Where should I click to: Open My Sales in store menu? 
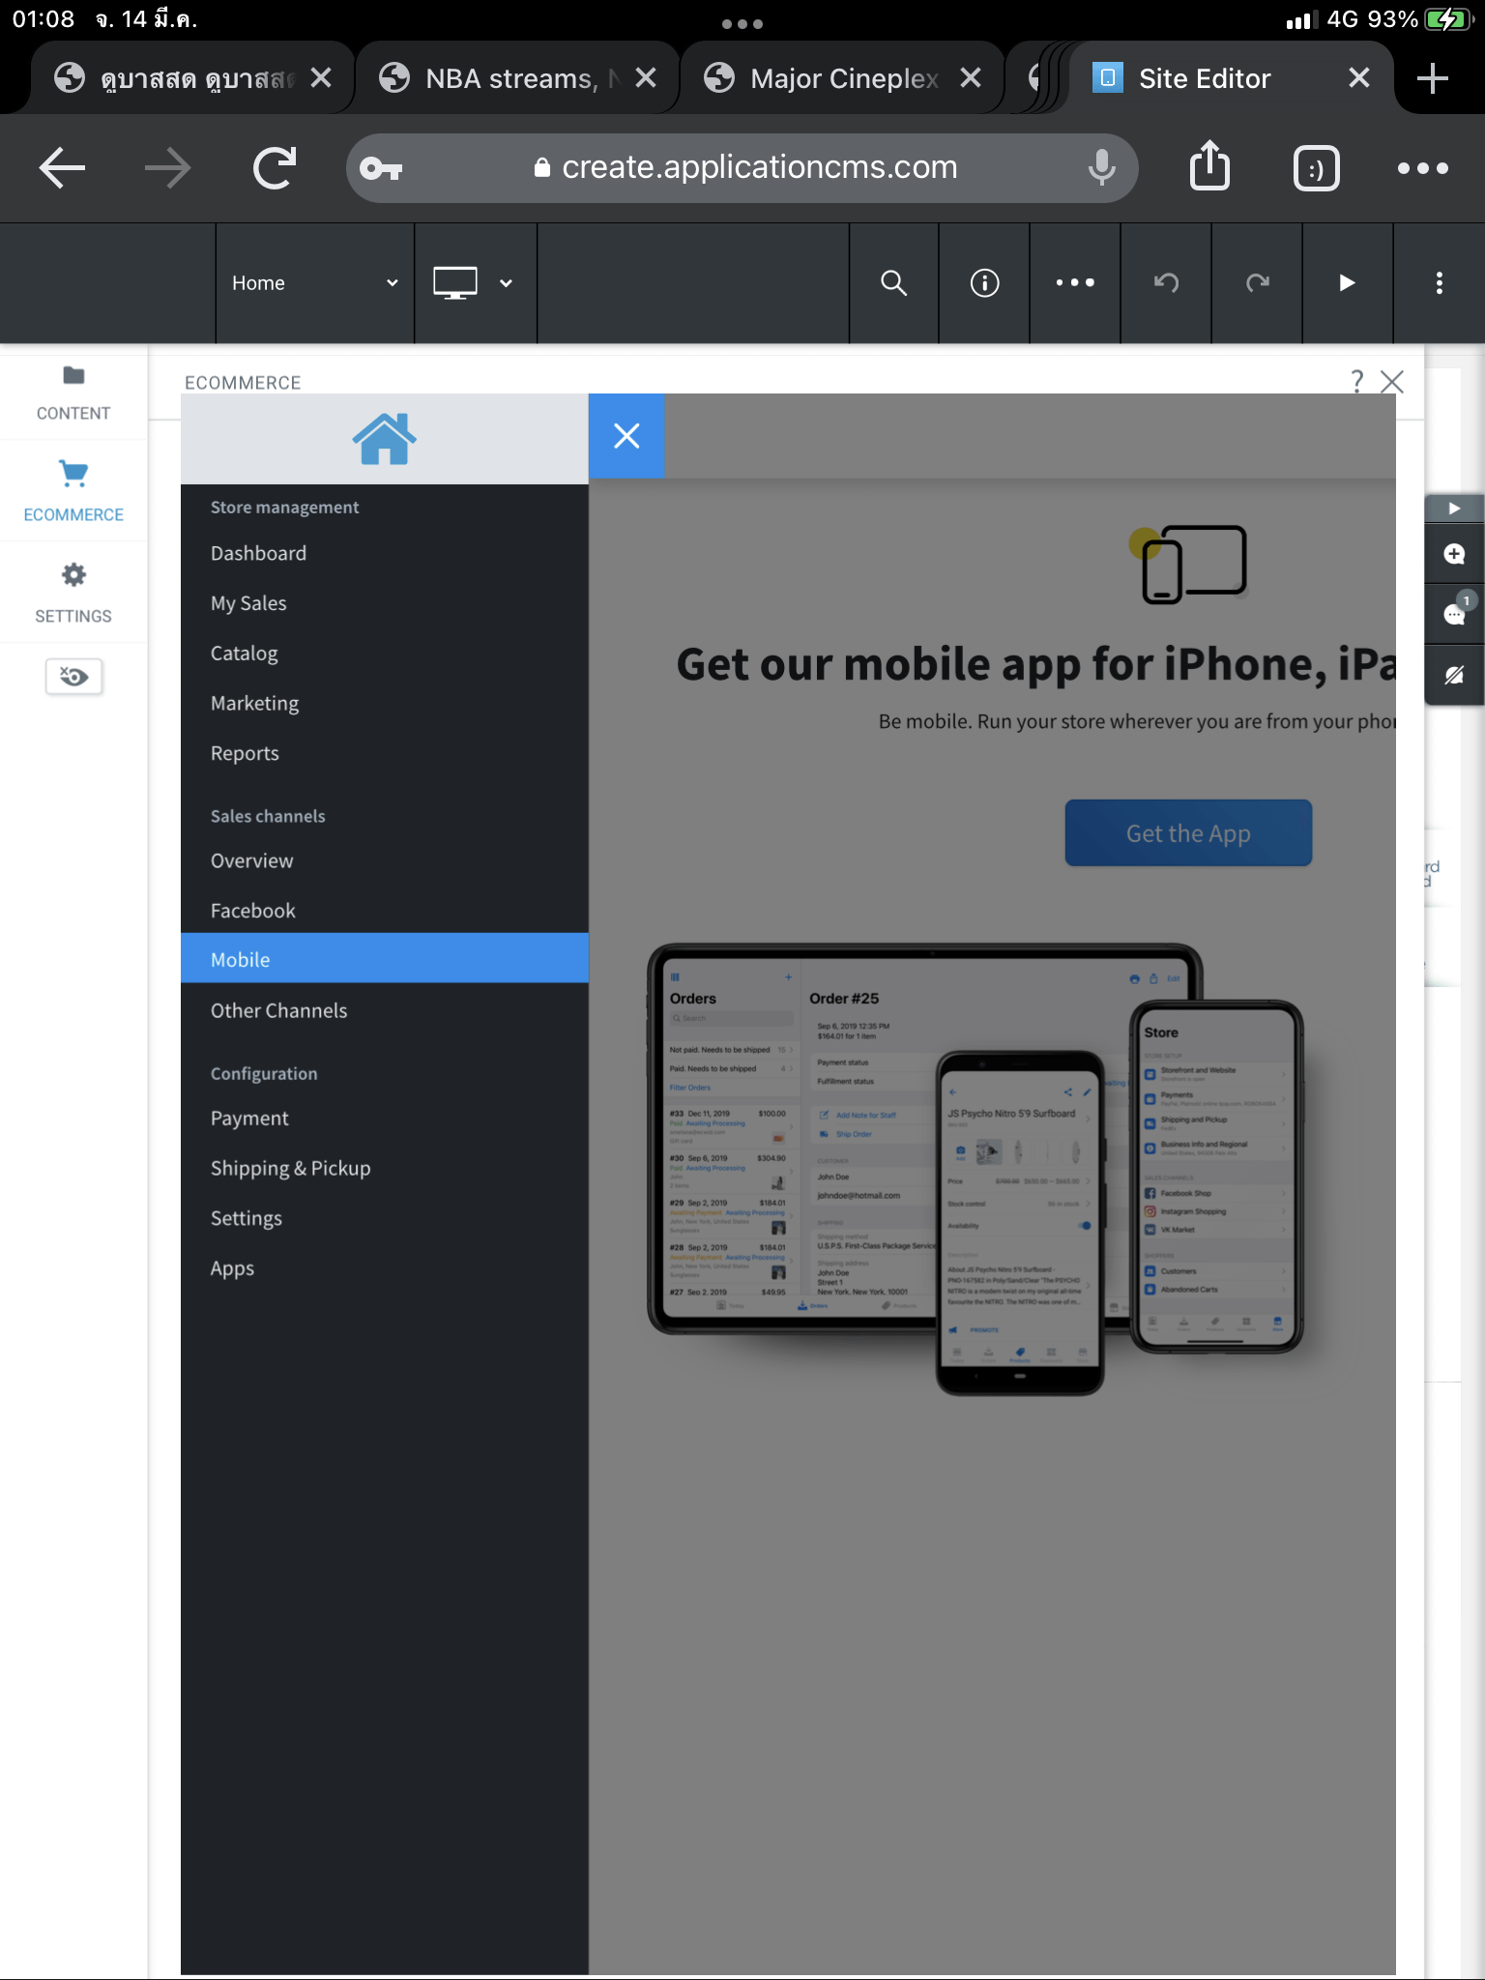point(385,603)
